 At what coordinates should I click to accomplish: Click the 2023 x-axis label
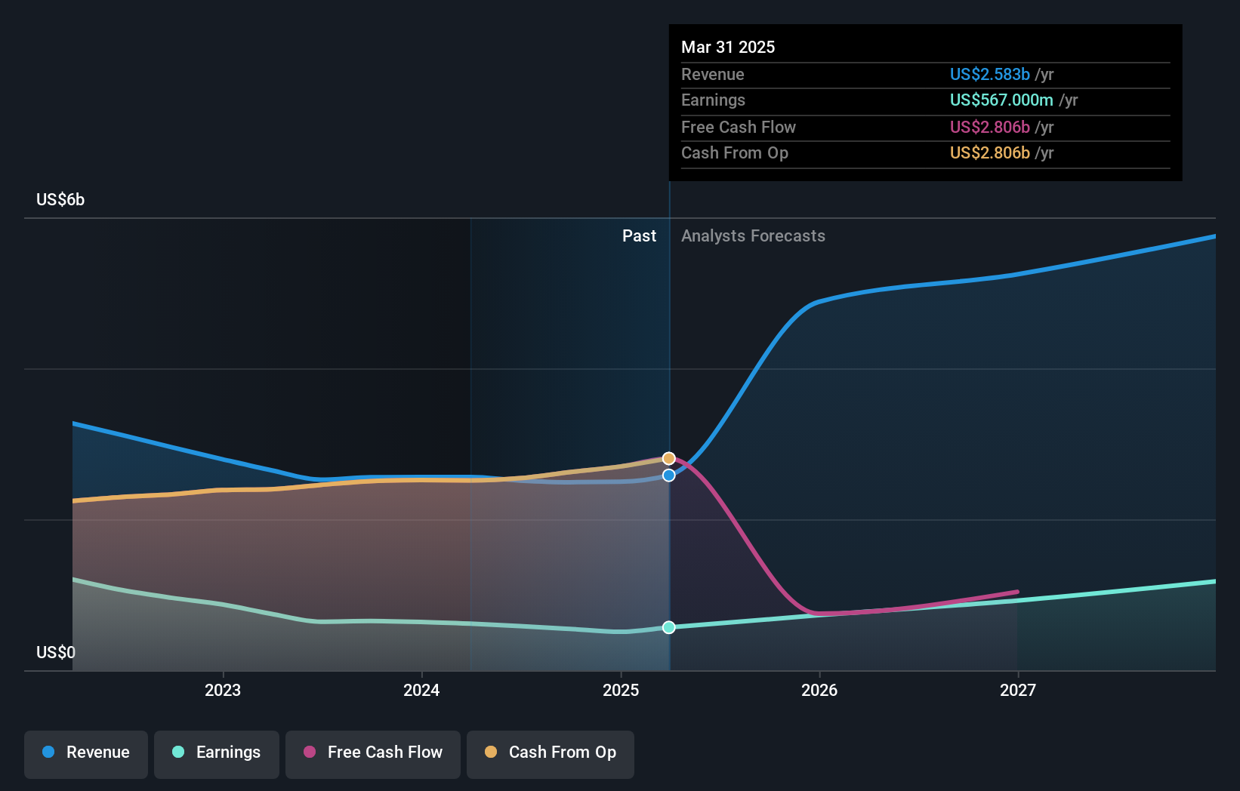(x=223, y=691)
